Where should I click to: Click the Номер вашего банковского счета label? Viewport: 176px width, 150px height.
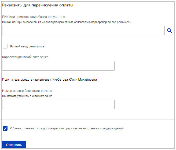pyautogui.click(x=27, y=91)
